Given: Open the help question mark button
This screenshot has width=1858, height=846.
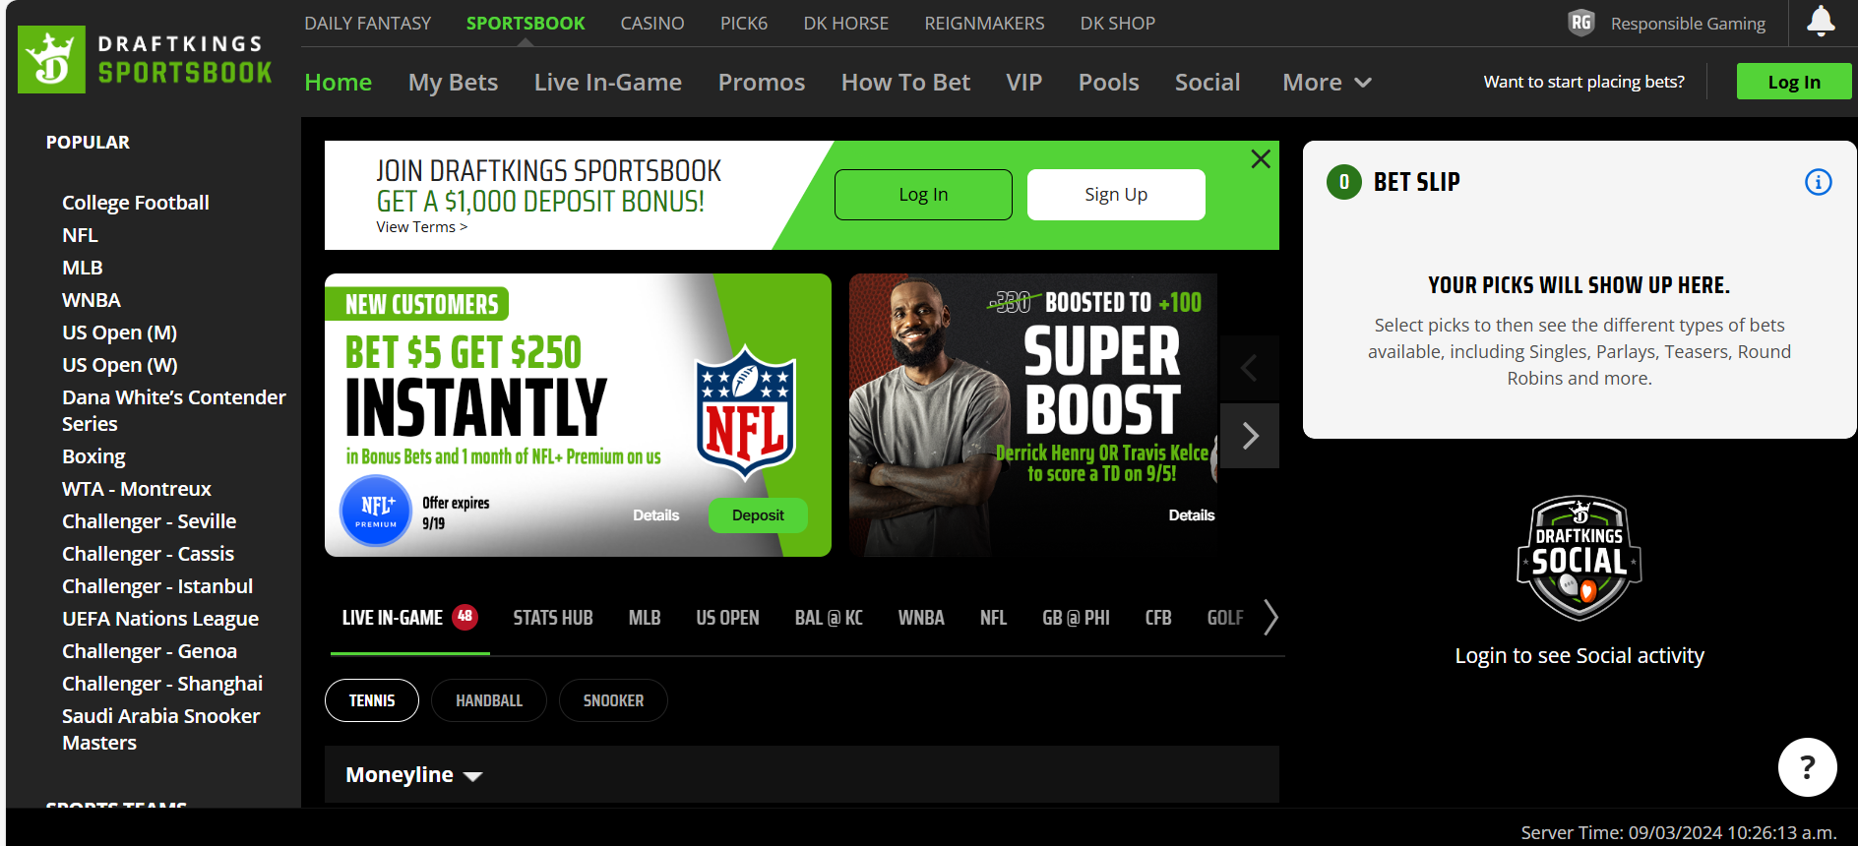Looking at the screenshot, I should point(1807,767).
